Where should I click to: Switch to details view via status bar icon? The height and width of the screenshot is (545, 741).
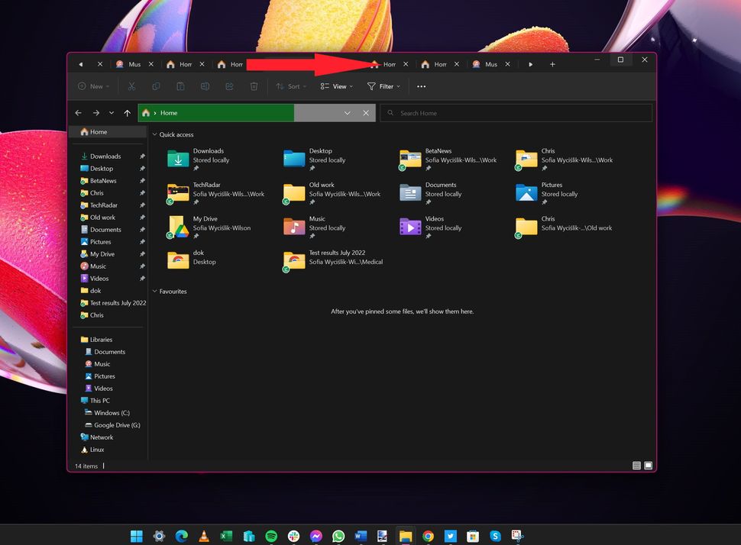636,465
